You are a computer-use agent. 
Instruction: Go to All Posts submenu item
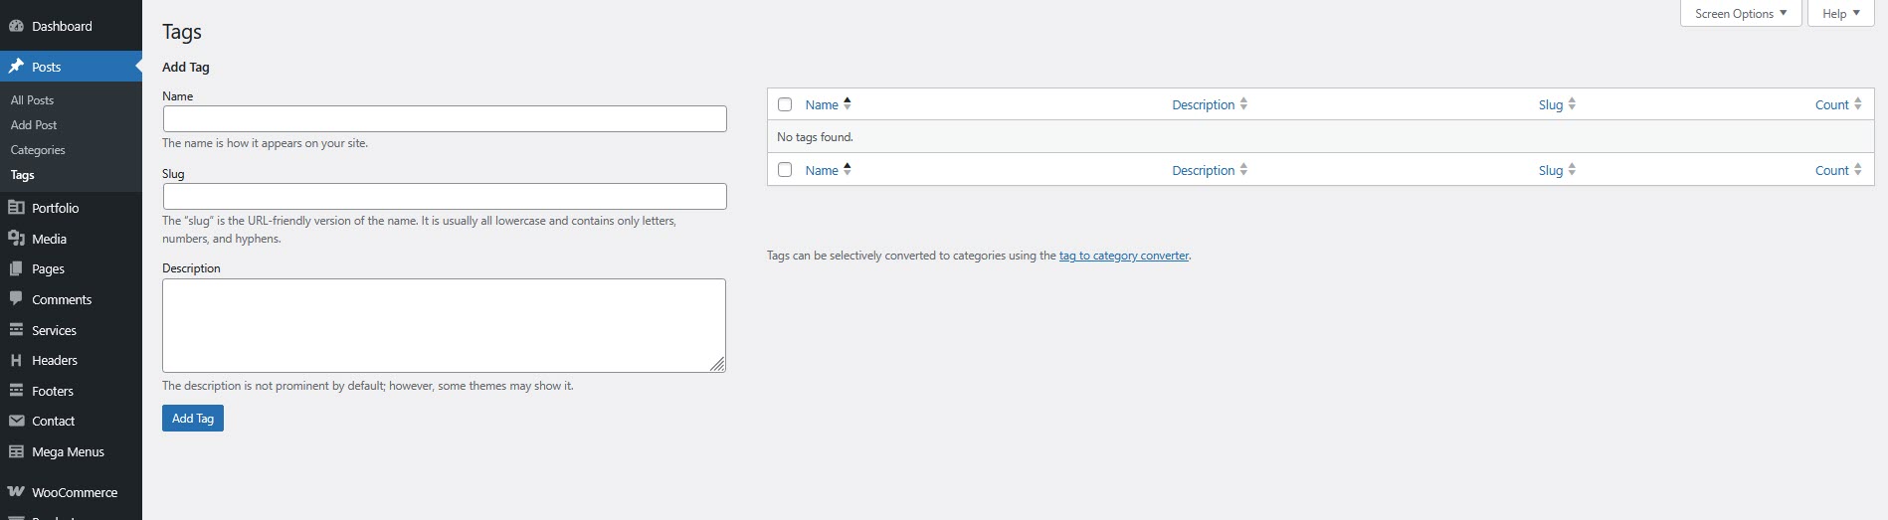tap(32, 100)
